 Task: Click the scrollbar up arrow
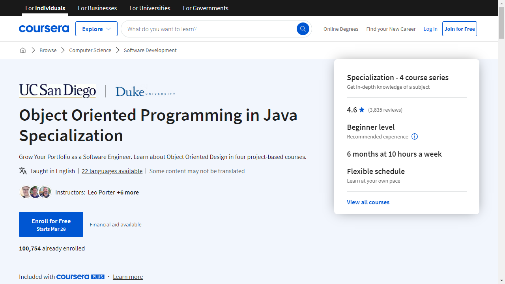[501, 3]
